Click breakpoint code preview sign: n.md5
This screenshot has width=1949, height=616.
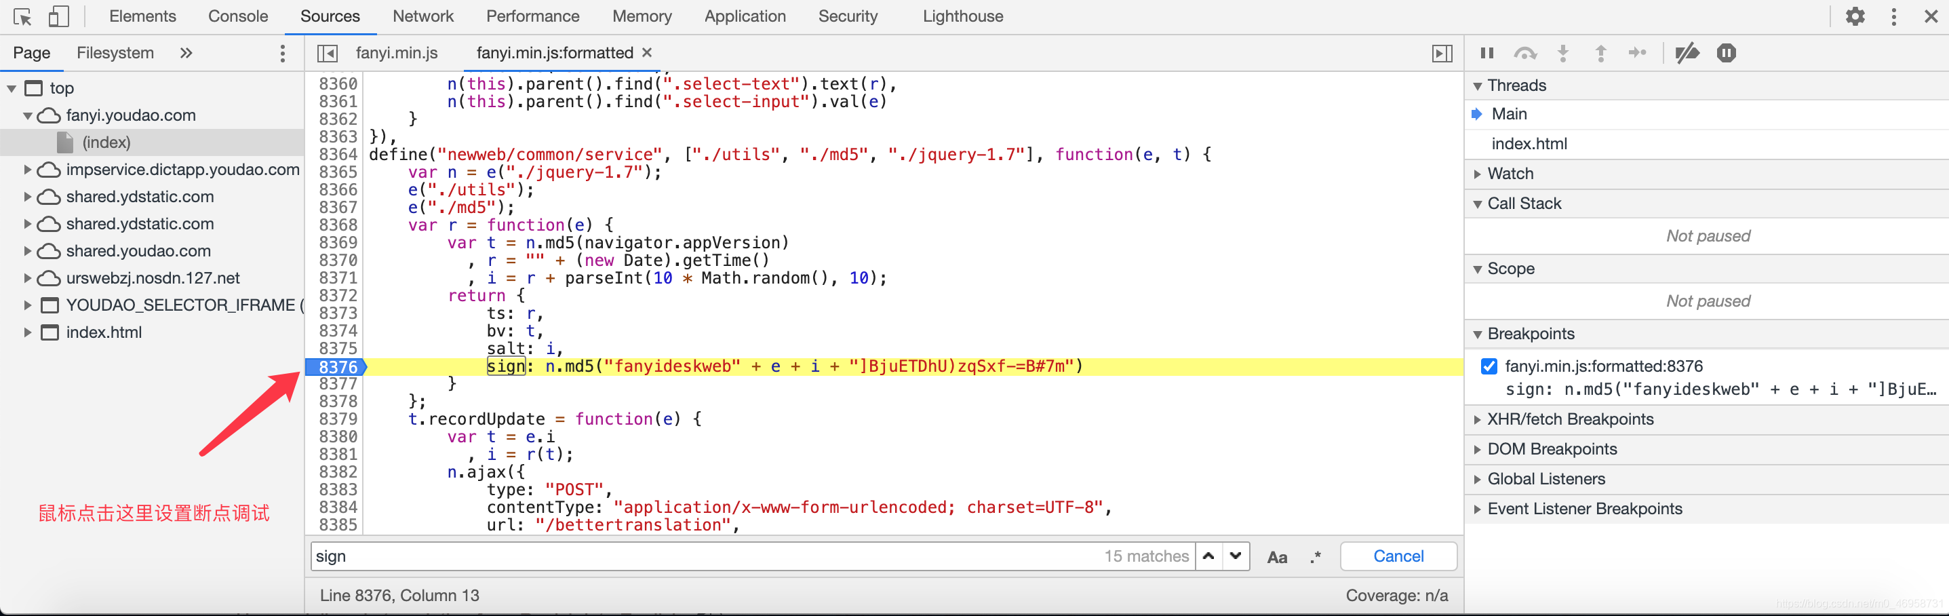coord(1720,389)
